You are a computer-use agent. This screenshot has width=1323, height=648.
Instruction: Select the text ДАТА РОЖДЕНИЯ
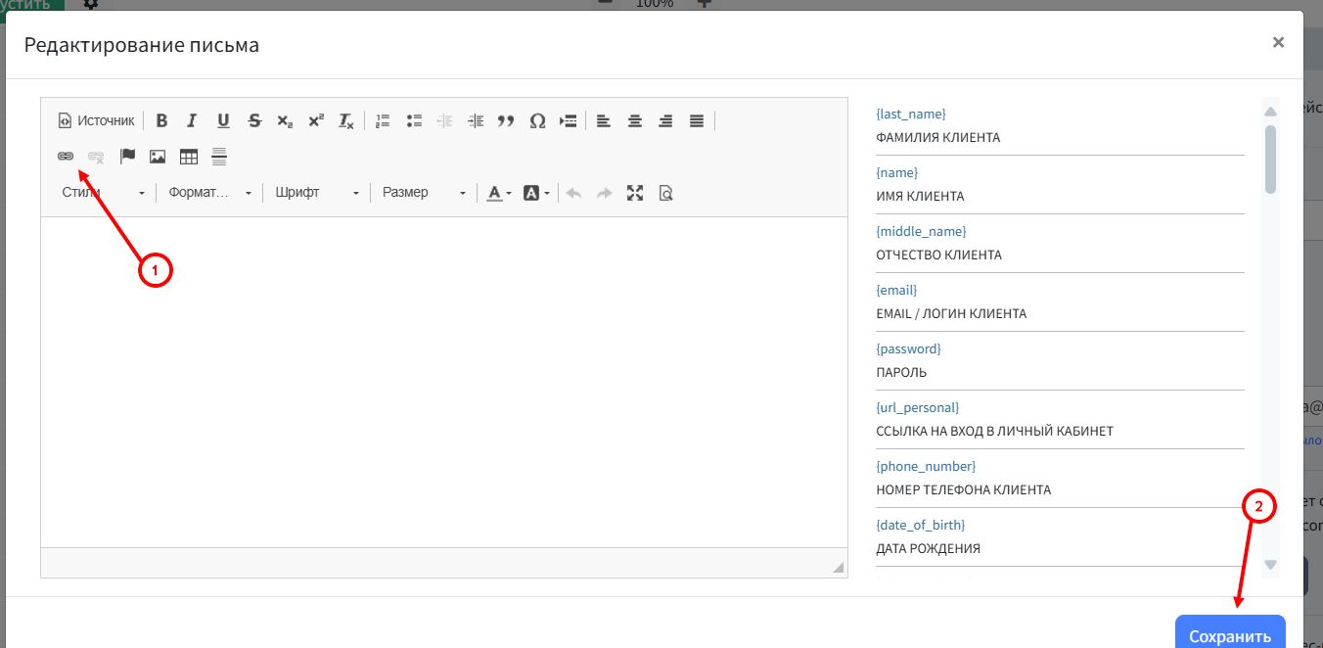[x=928, y=549]
